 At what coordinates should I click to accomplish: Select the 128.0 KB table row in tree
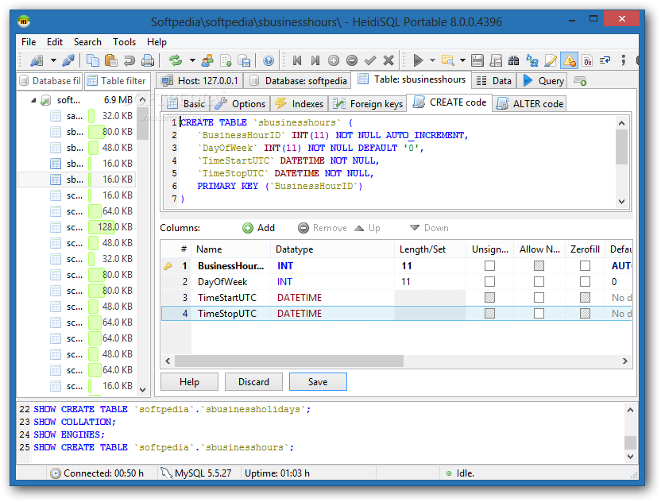click(76, 227)
